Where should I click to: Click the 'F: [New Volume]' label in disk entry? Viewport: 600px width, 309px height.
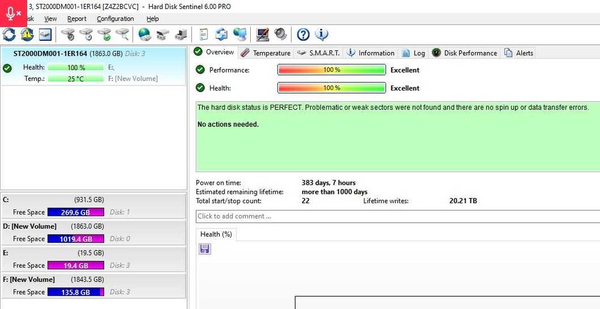[133, 79]
